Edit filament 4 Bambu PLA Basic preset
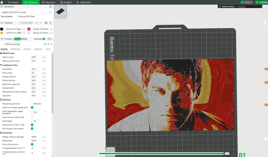The width and height of the screenshot is (268, 157). 51,33
